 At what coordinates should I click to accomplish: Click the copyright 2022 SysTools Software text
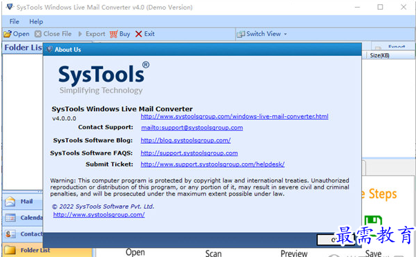103,207
